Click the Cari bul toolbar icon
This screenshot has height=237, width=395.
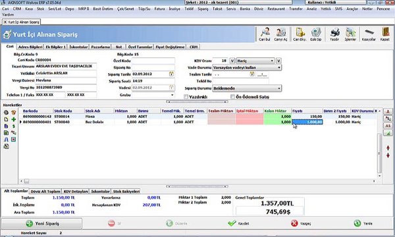pos(265,34)
